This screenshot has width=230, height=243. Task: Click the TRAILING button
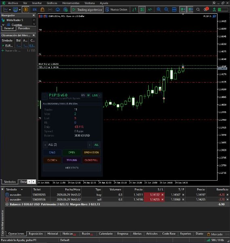72,160
